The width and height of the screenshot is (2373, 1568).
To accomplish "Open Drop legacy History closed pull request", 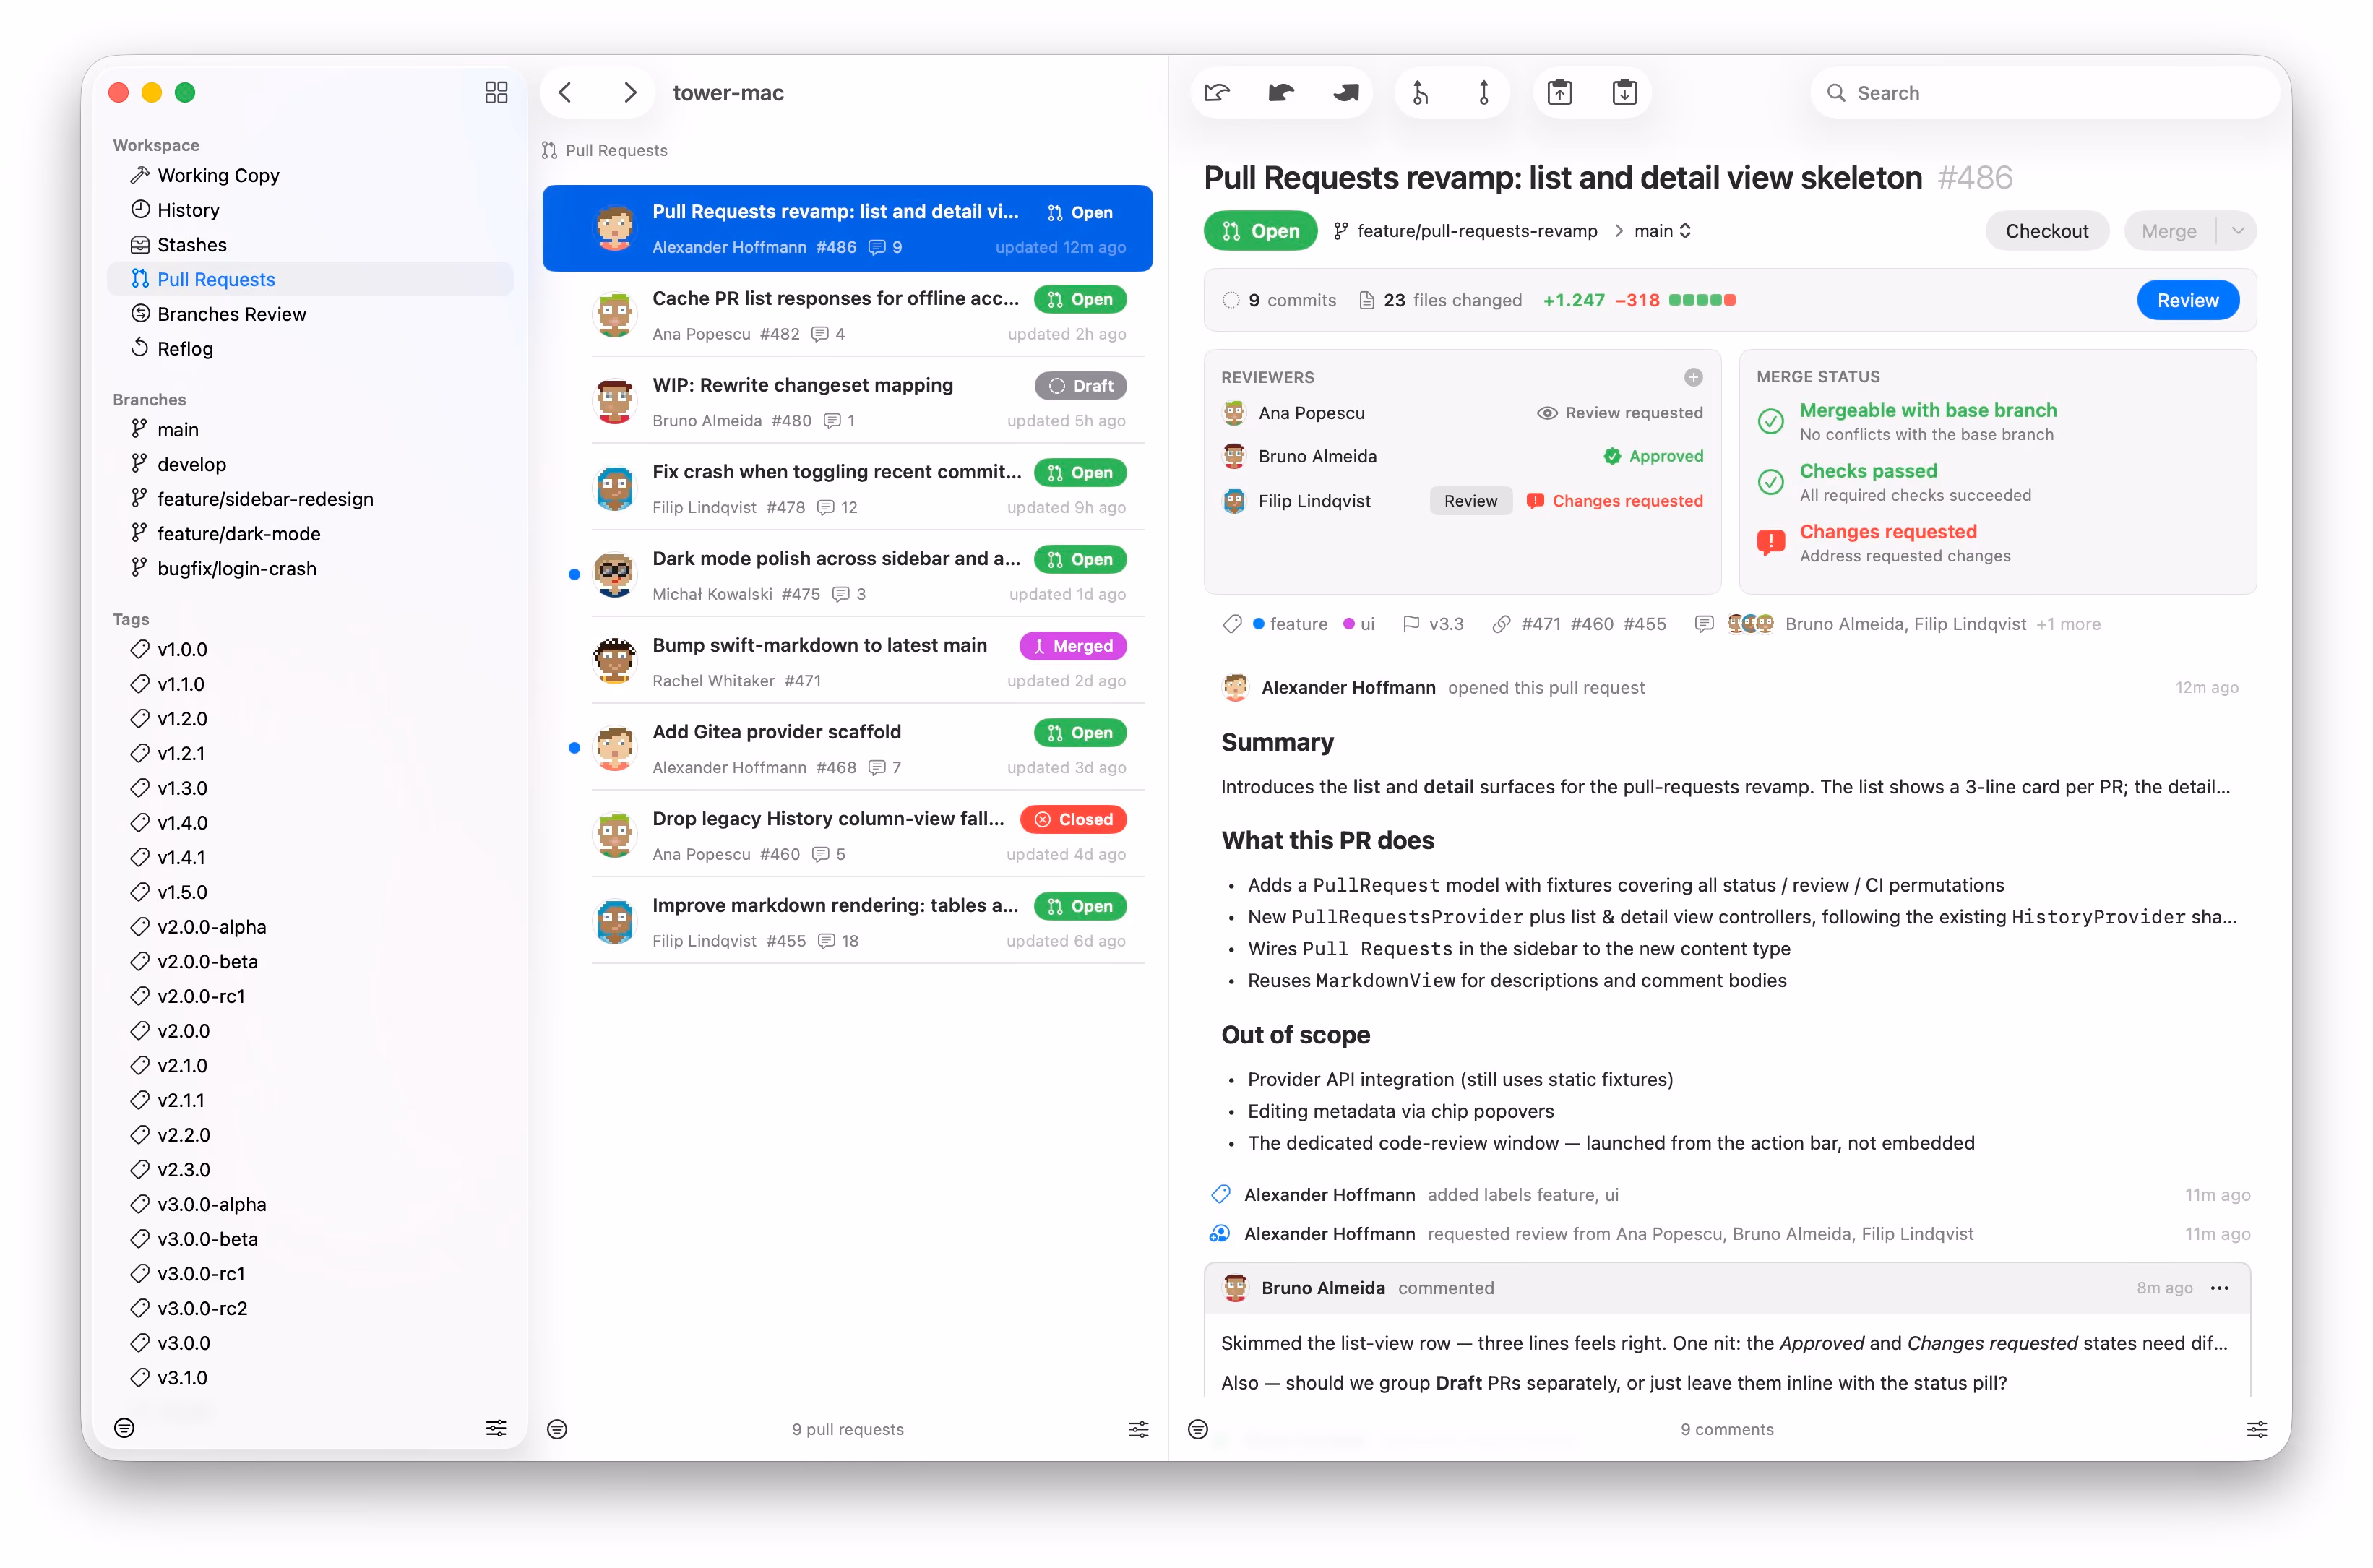I will coord(848,835).
